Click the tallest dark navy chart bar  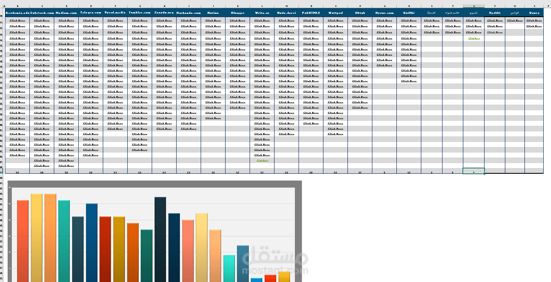coord(160,239)
